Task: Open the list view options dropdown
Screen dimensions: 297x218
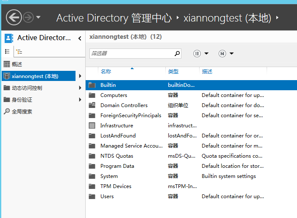Action: pyautogui.click(x=201, y=54)
